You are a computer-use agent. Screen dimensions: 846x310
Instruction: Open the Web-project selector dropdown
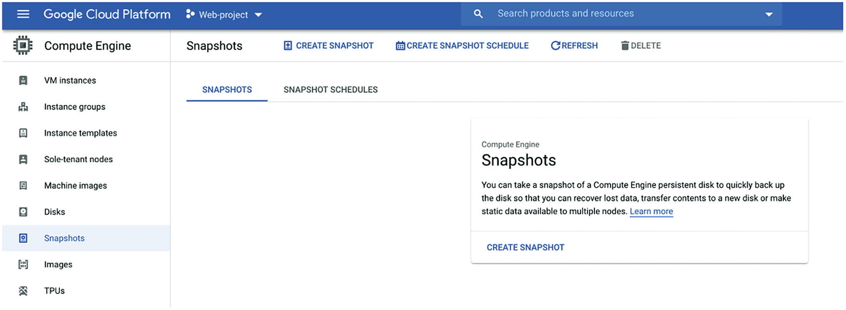point(224,15)
